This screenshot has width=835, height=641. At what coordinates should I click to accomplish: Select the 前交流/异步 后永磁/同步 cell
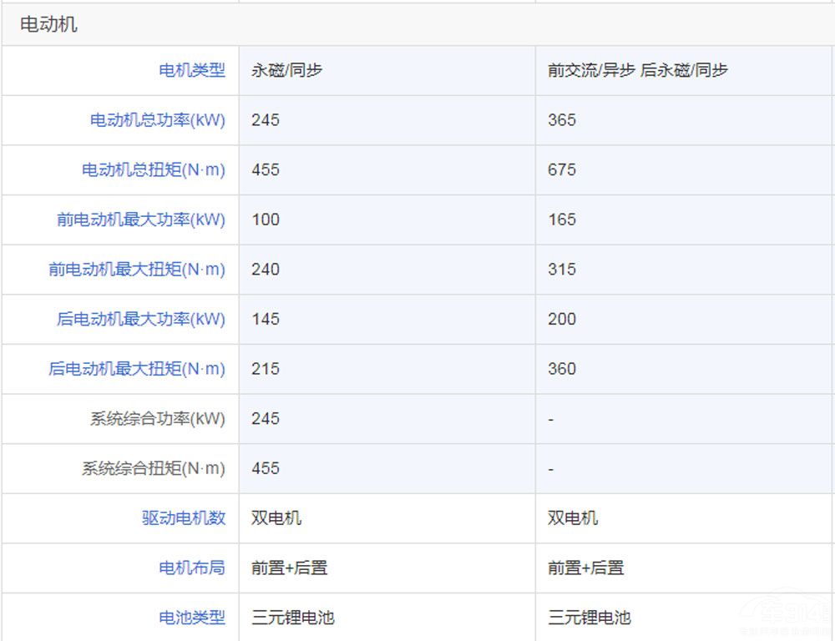click(x=637, y=71)
